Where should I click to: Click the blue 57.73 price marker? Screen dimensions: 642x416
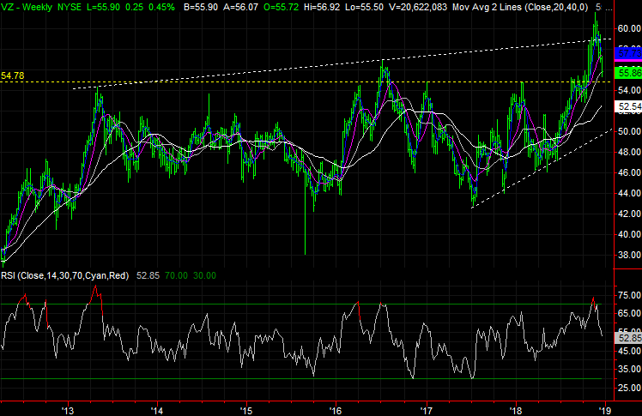tap(628, 53)
